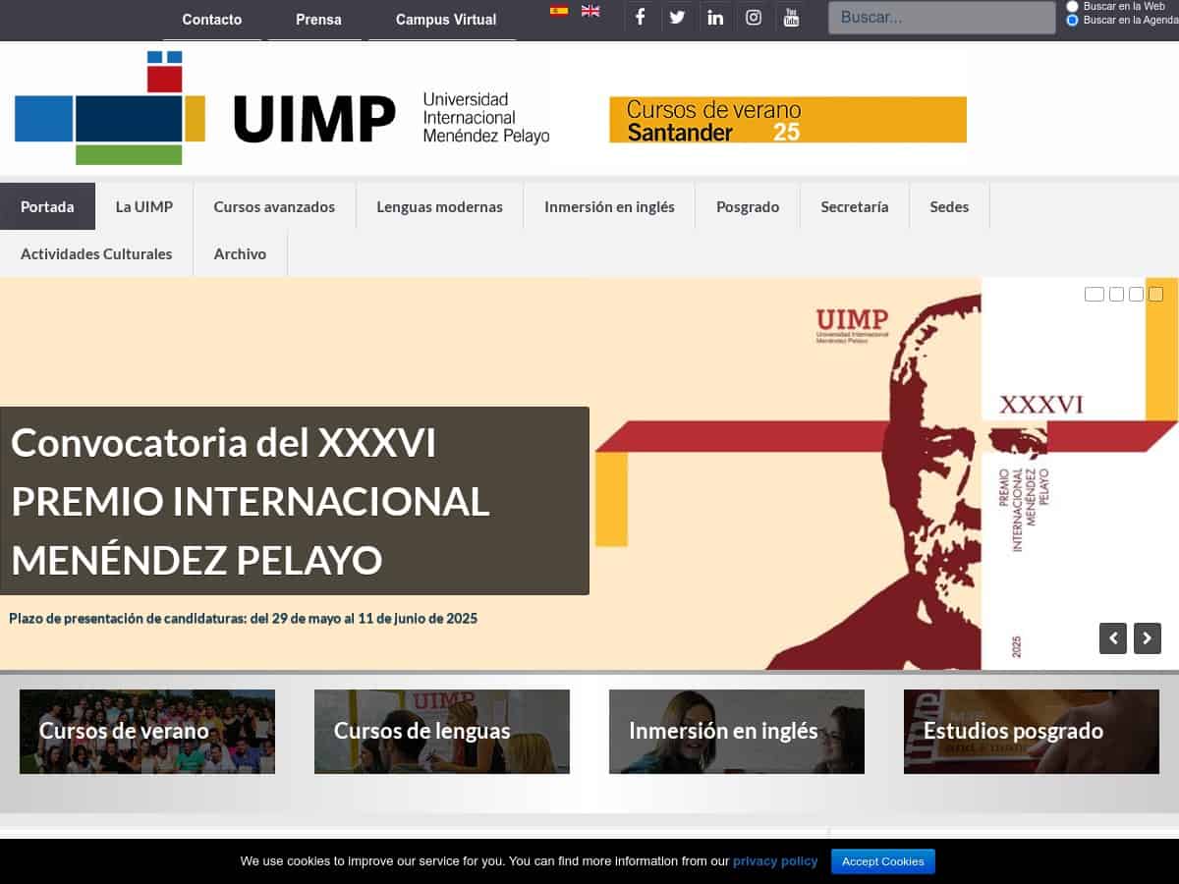Open the UIMP Facebook page icon
1179x884 pixels.
(640, 18)
